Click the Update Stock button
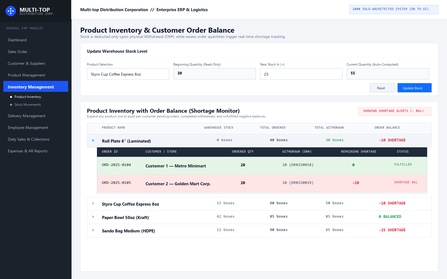The image size is (447, 279). click(415, 88)
